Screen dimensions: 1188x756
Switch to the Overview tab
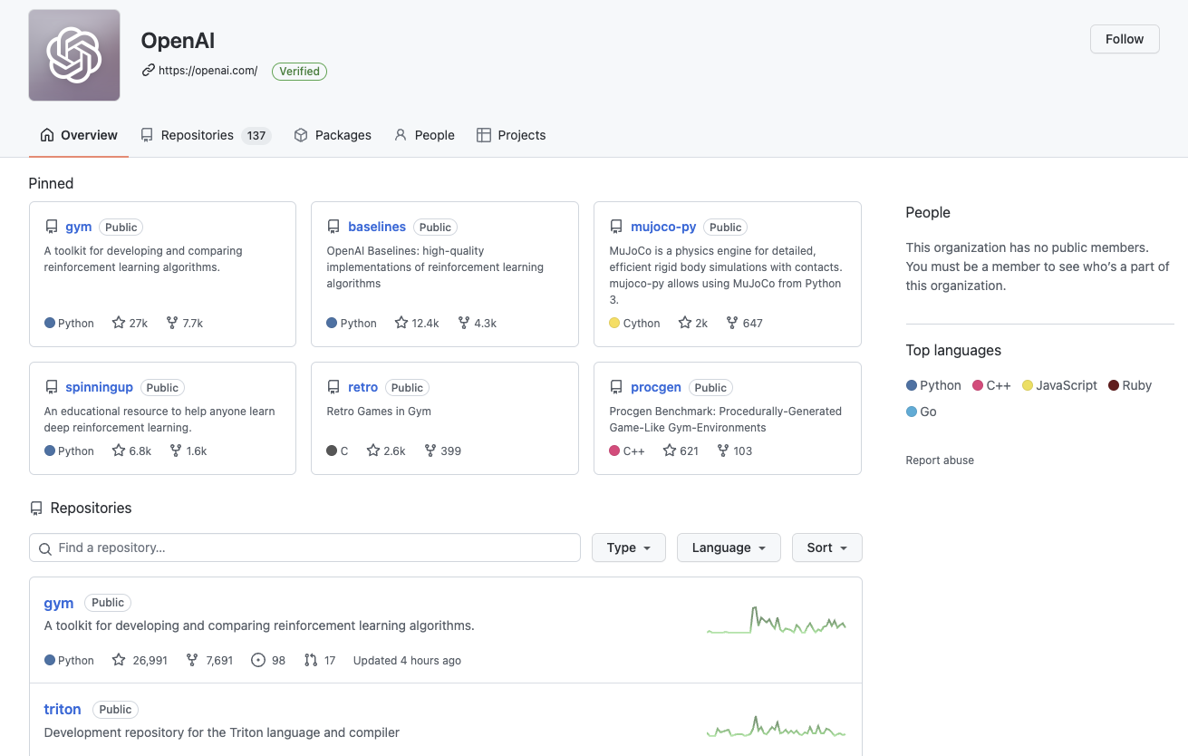tap(79, 135)
